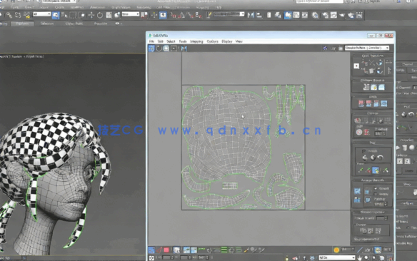
Task: Click the Relax icon in Reshape Elements
Action: [373, 87]
